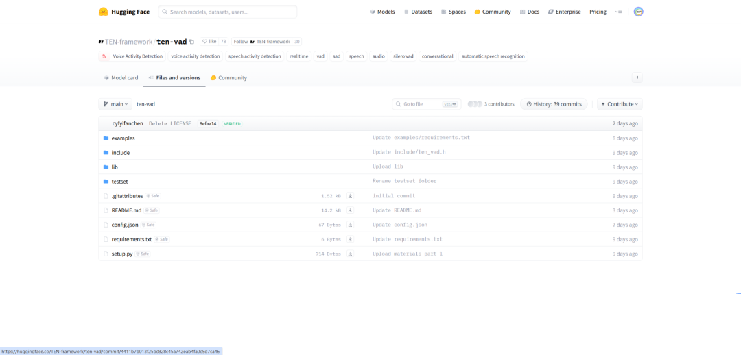
Task: View the 3 contributors avatars
Action: (475, 104)
